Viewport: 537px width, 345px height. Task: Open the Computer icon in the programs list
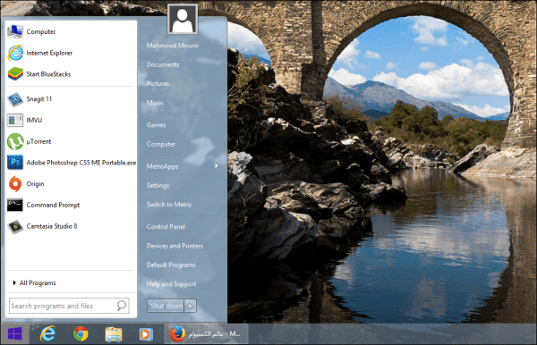15,31
